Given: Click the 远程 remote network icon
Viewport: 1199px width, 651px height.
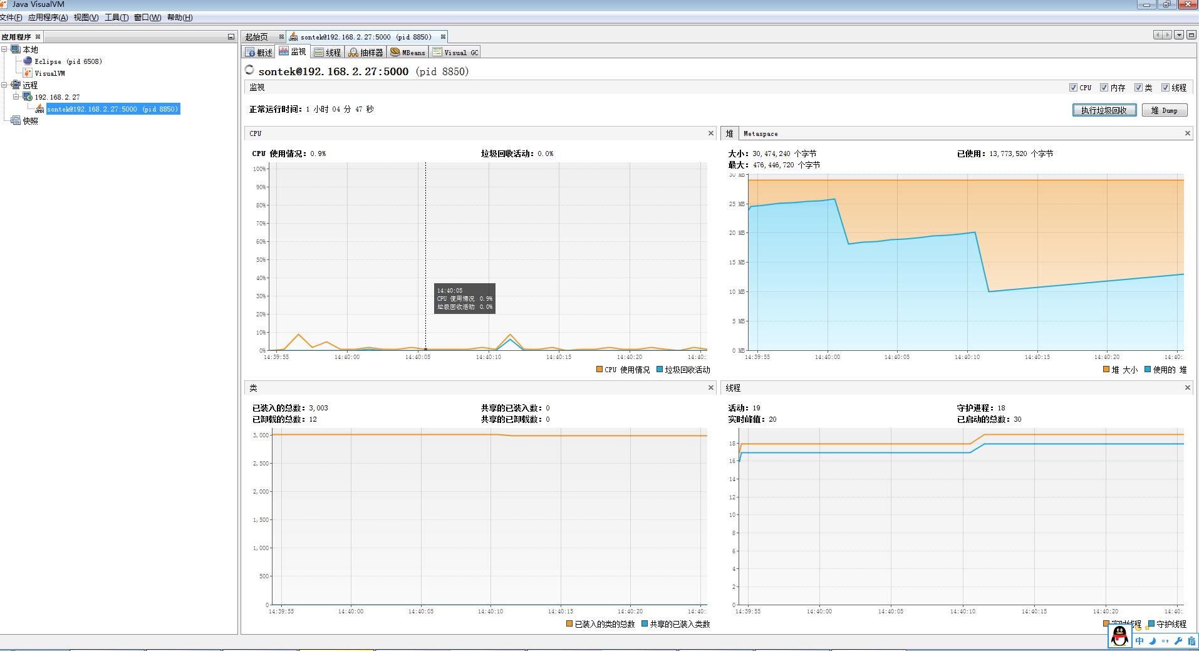Looking at the screenshot, I should pos(16,85).
